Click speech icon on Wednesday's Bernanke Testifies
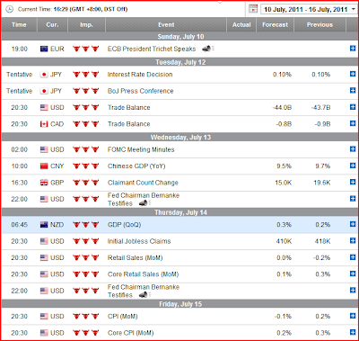This screenshot has height=341, width=359. click(144, 203)
